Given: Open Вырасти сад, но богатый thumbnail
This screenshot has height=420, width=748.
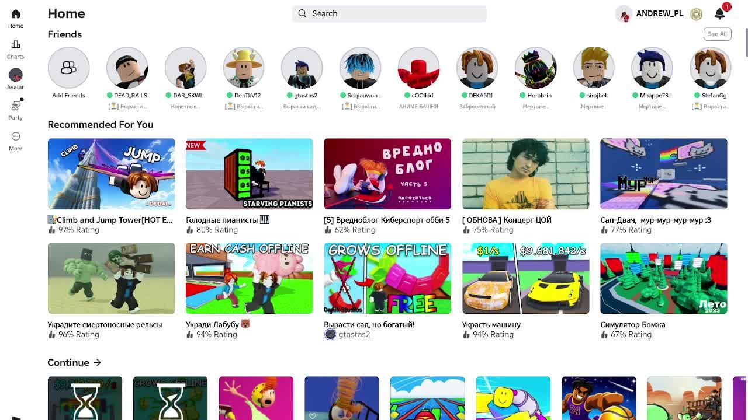Looking at the screenshot, I should (x=387, y=278).
